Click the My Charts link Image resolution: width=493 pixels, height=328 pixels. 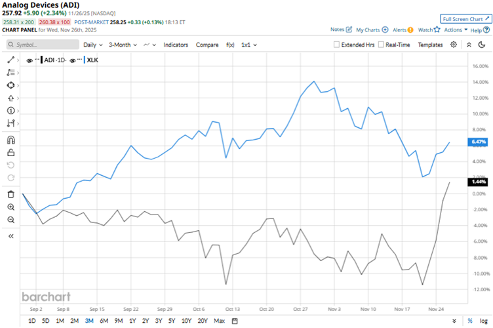368,30
